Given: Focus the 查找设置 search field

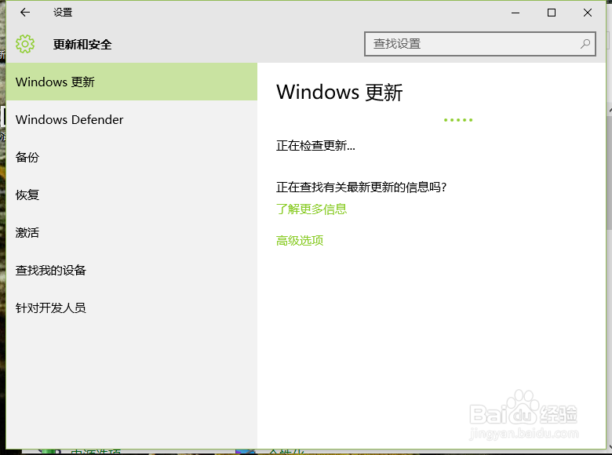Looking at the screenshot, I should (479, 44).
